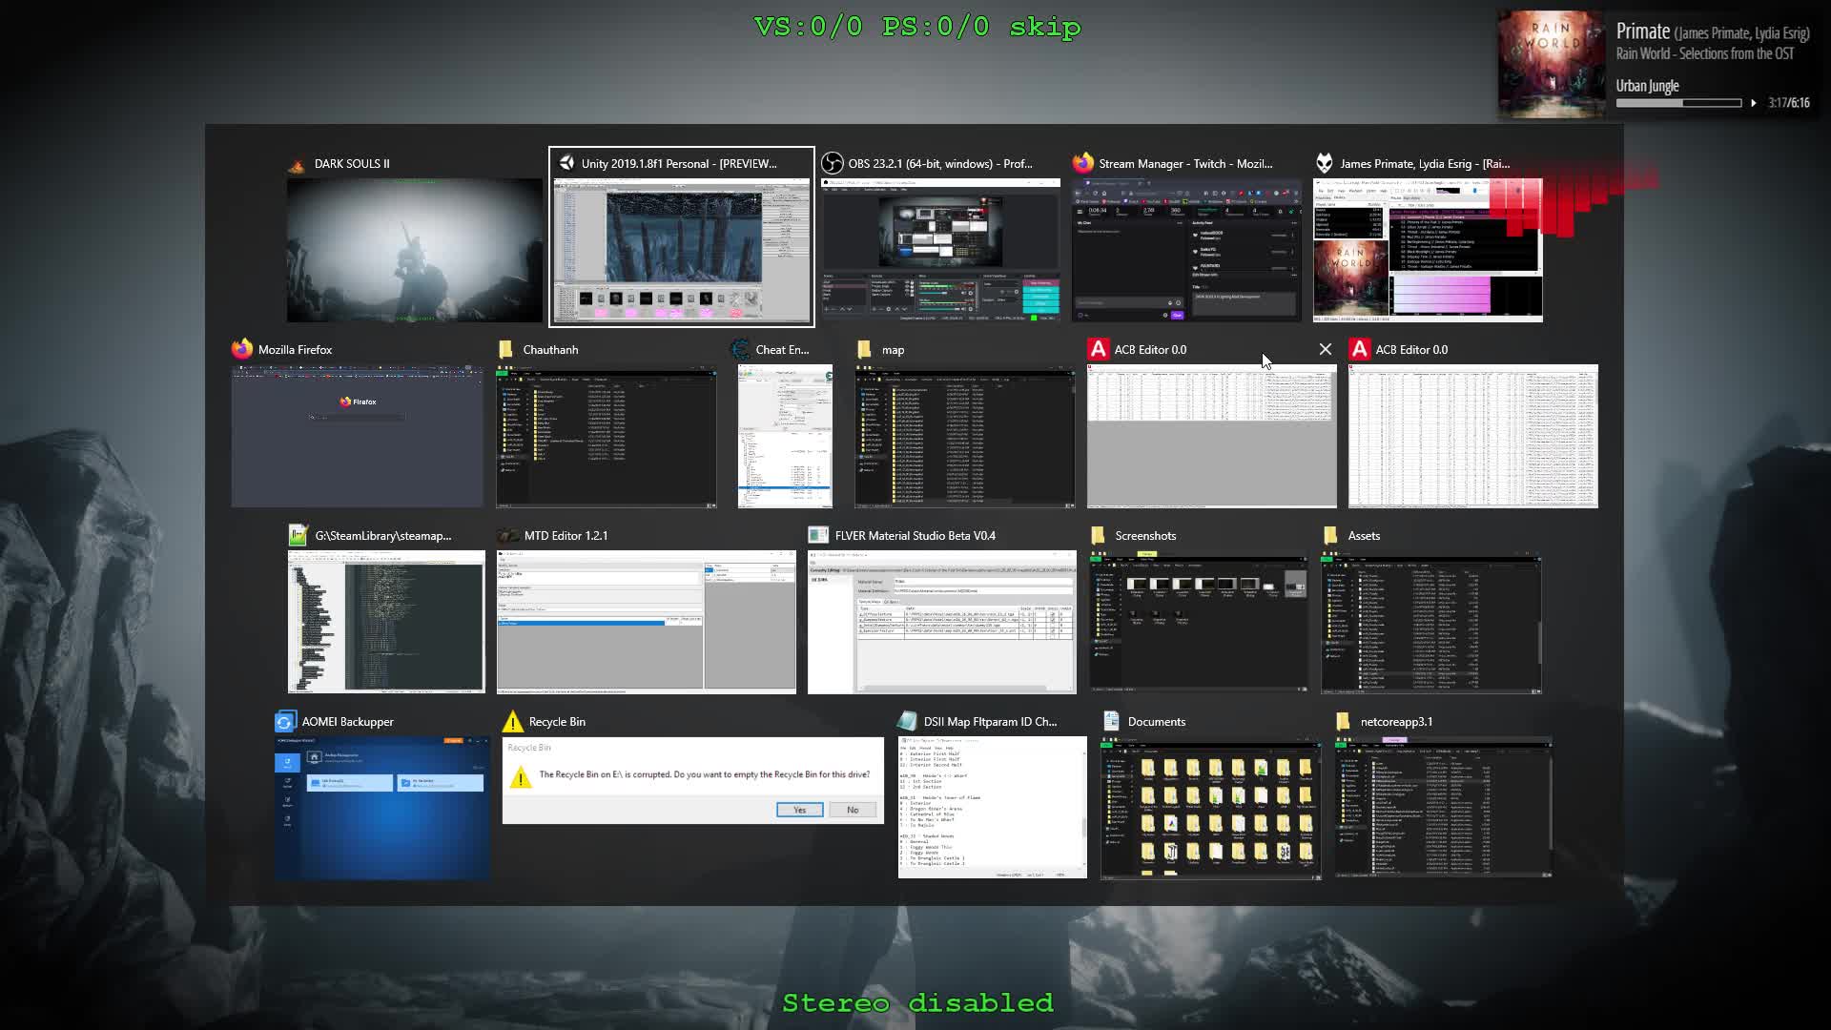The image size is (1831, 1030).
Task: Click the Chauthanh folder icon
Action: 506,349
